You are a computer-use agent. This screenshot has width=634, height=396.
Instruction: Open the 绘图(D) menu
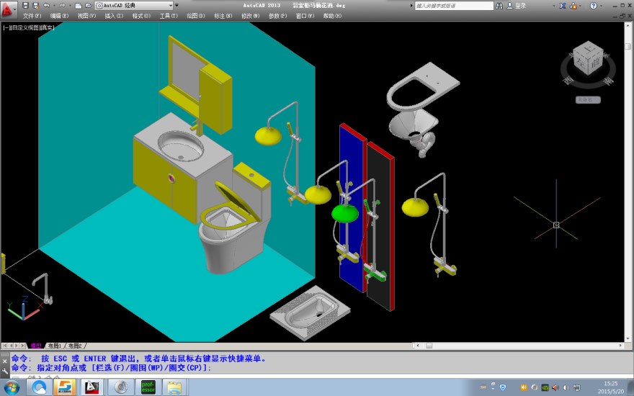coord(196,15)
